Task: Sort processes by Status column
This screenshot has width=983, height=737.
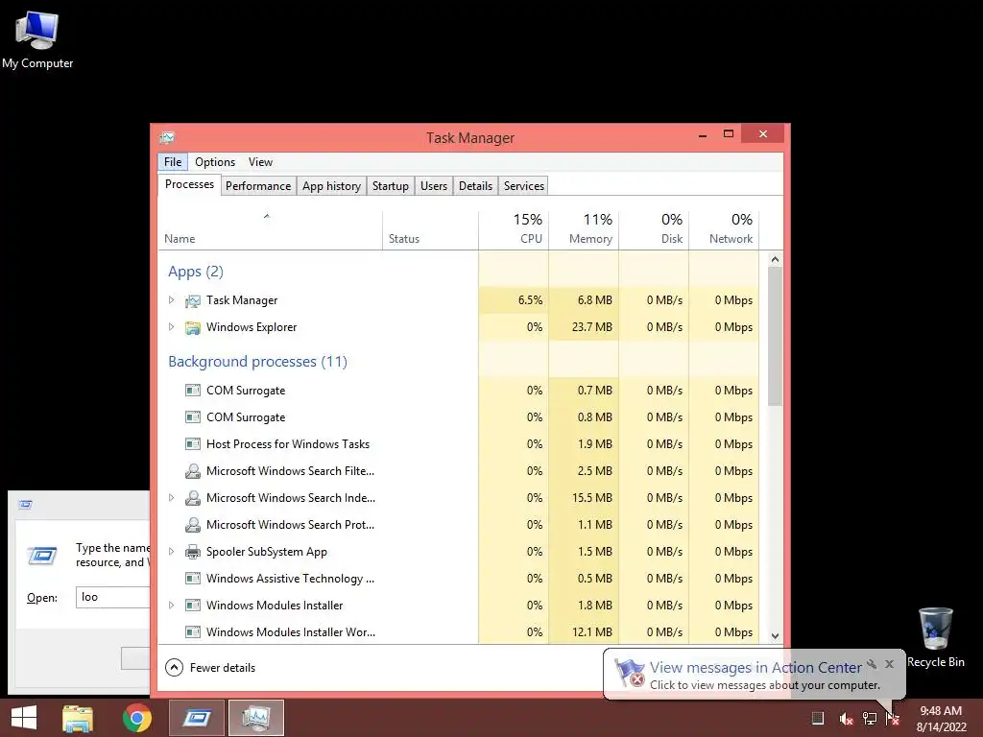Action: point(431,230)
